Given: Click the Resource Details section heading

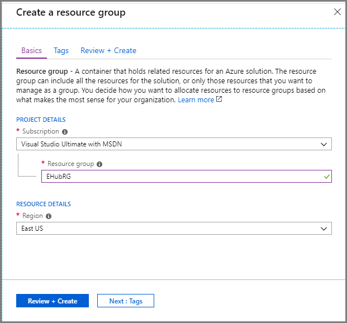Looking at the screenshot, I should click(44, 204).
